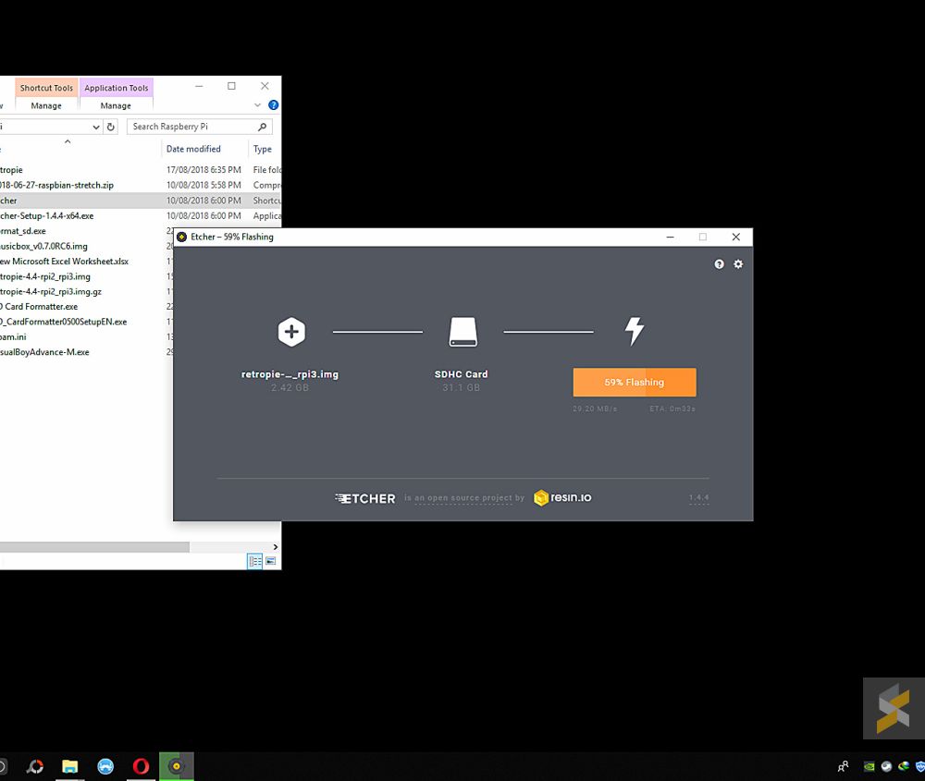Click the NVIDIA tray icon

coord(869,767)
